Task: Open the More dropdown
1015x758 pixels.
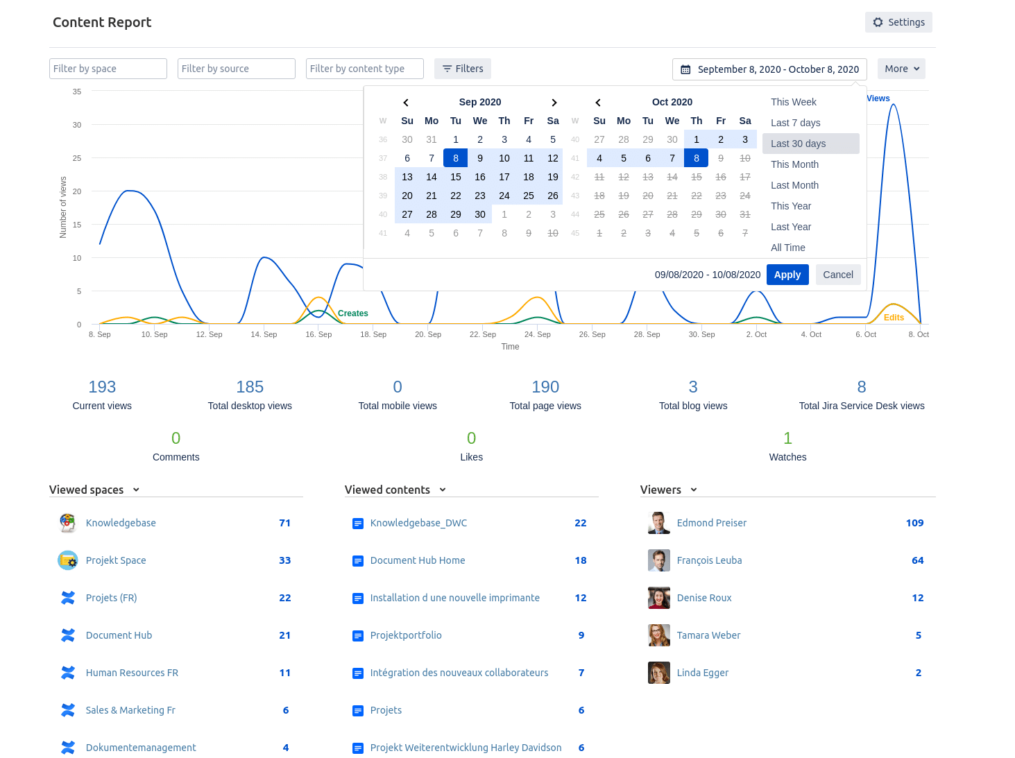Action: point(901,69)
